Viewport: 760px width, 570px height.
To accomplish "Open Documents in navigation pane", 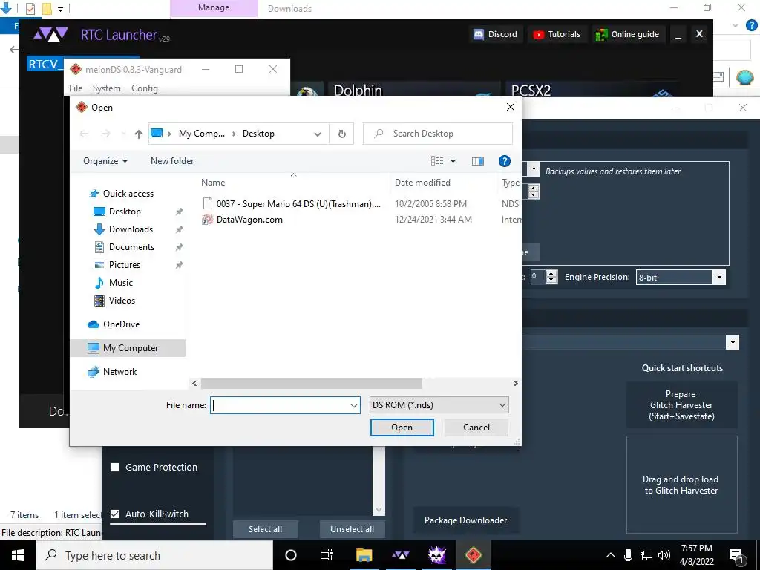I will tap(131, 247).
